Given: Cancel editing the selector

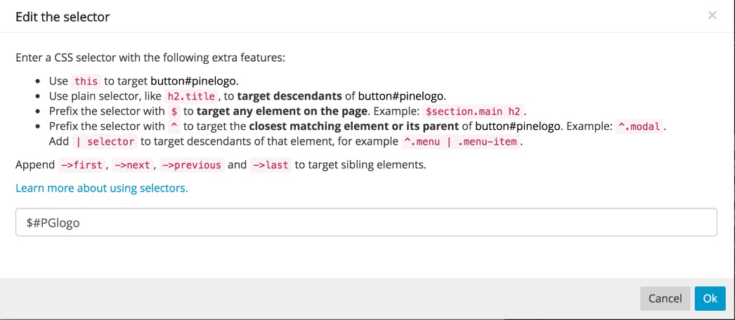Looking at the screenshot, I should pyautogui.click(x=665, y=298).
